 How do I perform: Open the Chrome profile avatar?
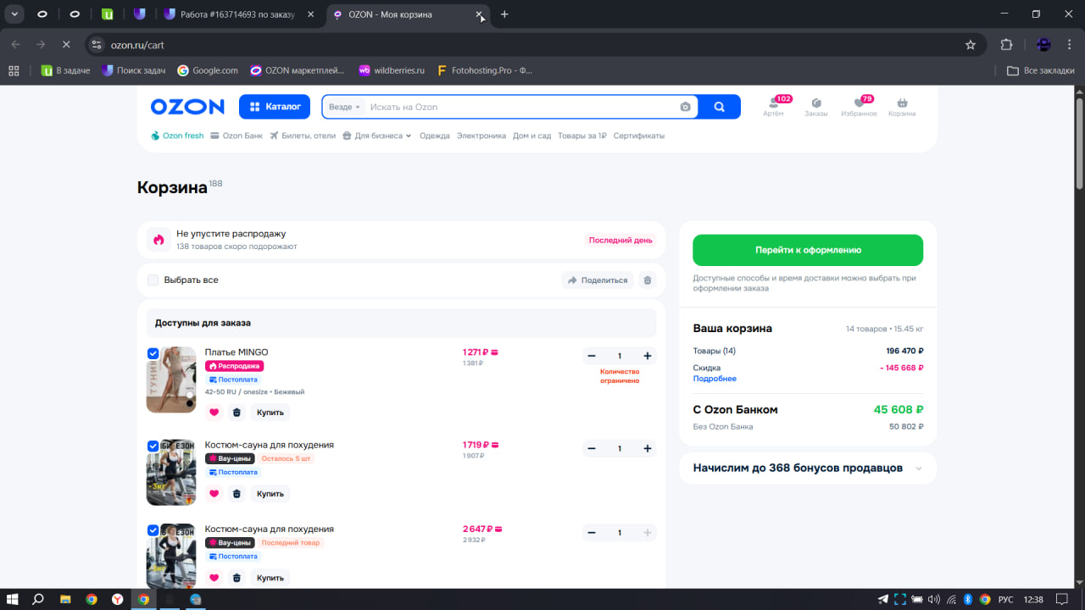coord(1043,44)
